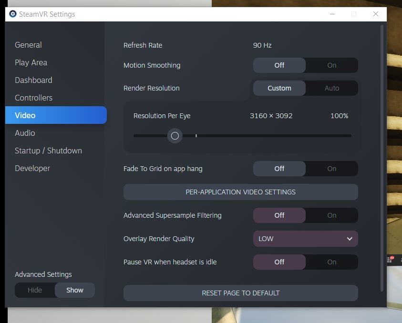Open Startup / Shutdown settings

[x=49, y=151]
